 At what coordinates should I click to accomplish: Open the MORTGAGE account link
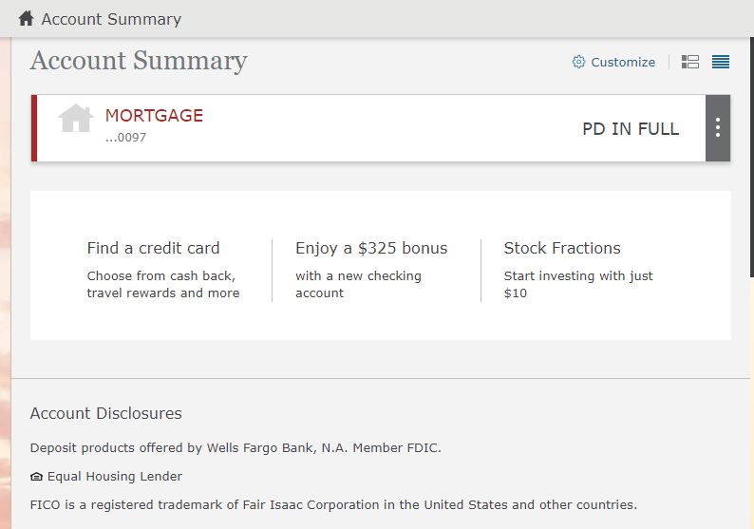[154, 116]
